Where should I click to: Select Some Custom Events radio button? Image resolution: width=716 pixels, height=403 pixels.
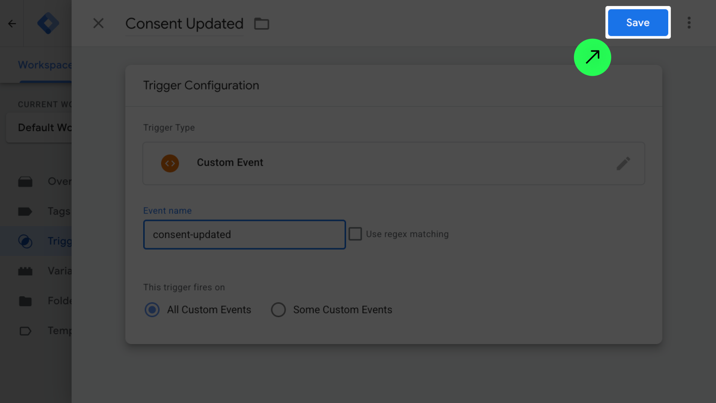[278, 310]
